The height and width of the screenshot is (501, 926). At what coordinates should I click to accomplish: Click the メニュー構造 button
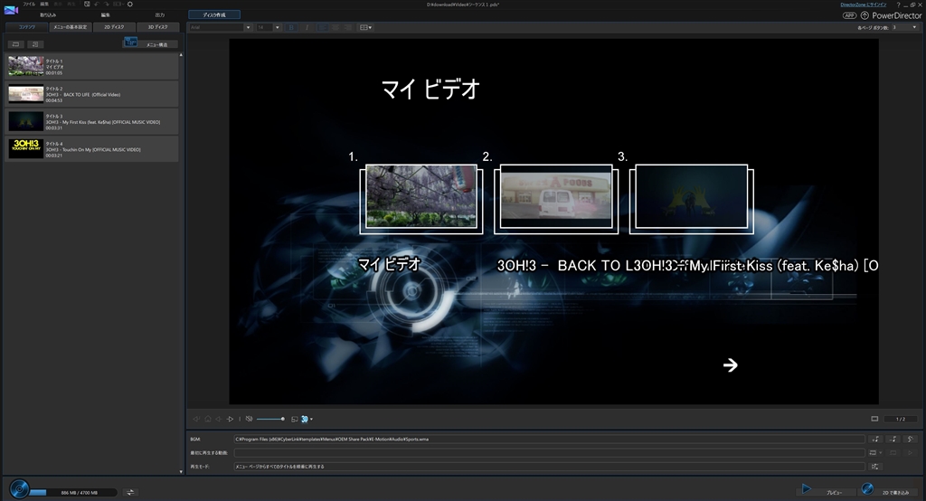(150, 43)
